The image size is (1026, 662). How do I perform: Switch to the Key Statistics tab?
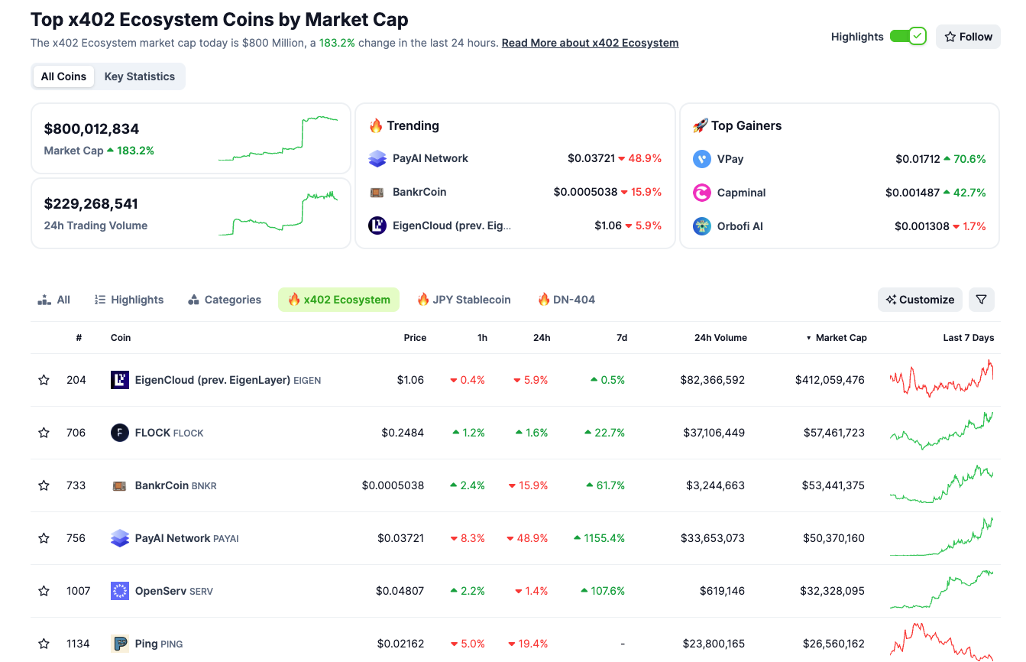(x=140, y=76)
